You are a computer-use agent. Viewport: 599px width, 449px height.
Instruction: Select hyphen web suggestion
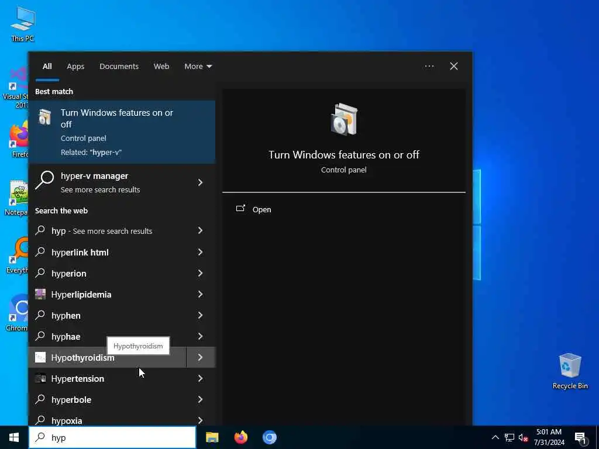pyautogui.click(x=108, y=315)
